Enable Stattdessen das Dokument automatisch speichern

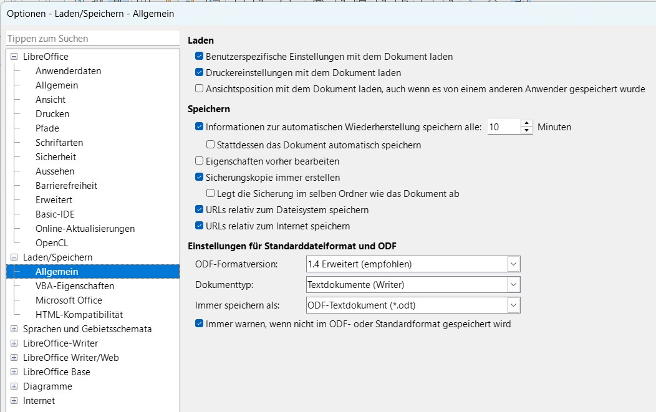(x=210, y=145)
